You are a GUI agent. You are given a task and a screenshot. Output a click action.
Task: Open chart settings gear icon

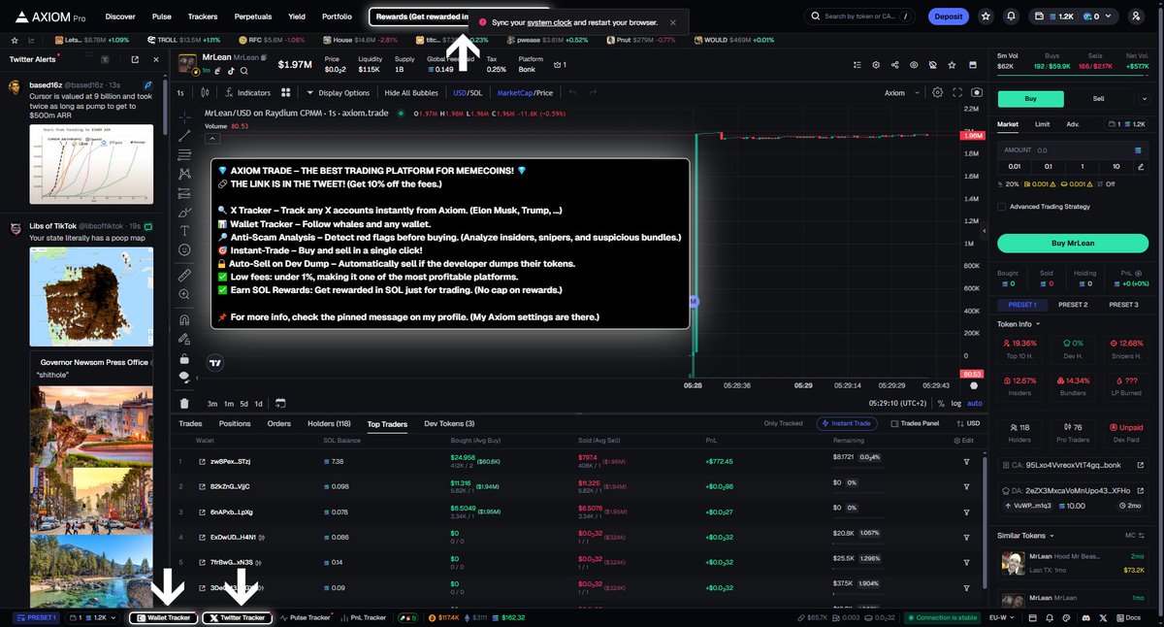pos(937,93)
